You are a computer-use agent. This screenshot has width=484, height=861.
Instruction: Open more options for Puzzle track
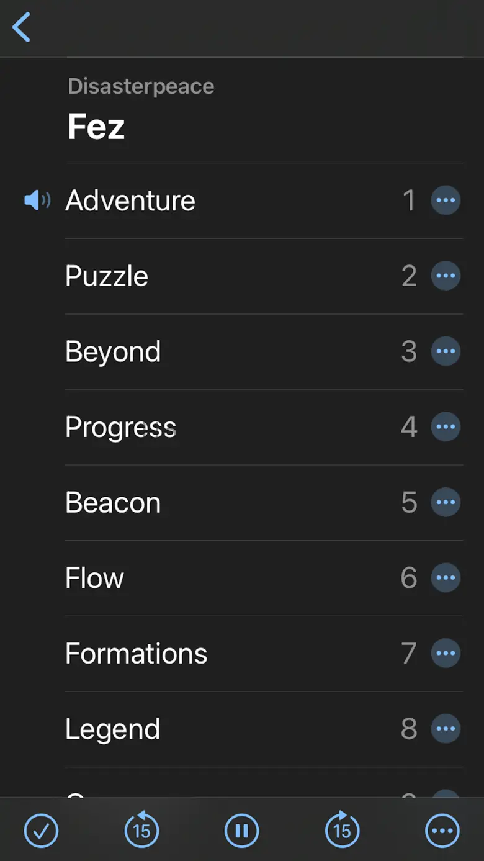[x=446, y=276]
